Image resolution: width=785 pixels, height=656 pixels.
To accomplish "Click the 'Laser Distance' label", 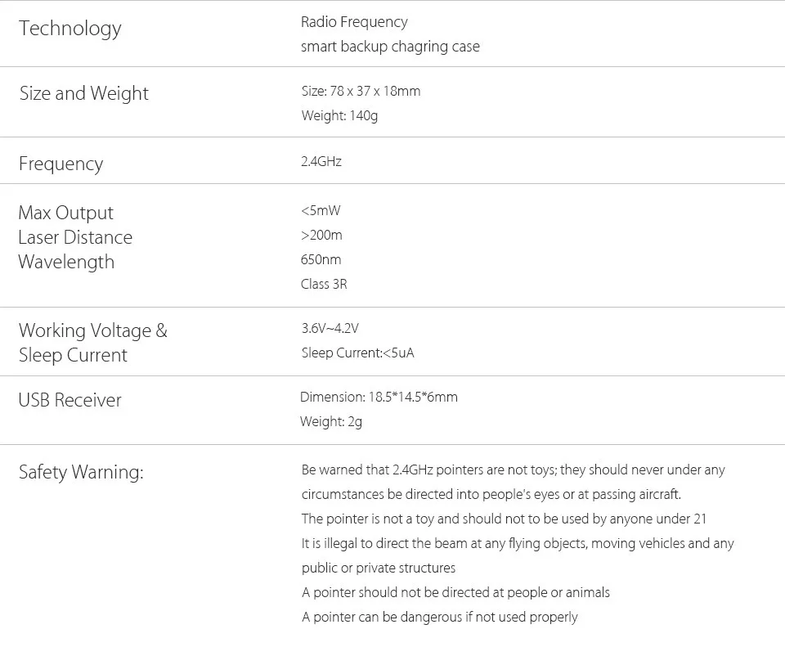I will tap(75, 237).
